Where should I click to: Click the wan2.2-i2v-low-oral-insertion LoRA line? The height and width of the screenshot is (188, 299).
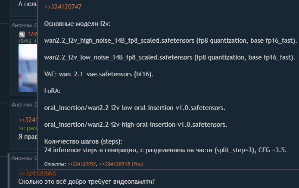point(134,108)
